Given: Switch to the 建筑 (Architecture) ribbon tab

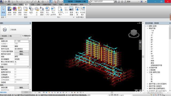Looking at the screenshot, I should pyautogui.click(x=9, y=5).
